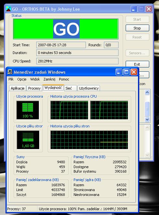
Task: Switch to the Użytkownicy tab
Action: [89, 88]
